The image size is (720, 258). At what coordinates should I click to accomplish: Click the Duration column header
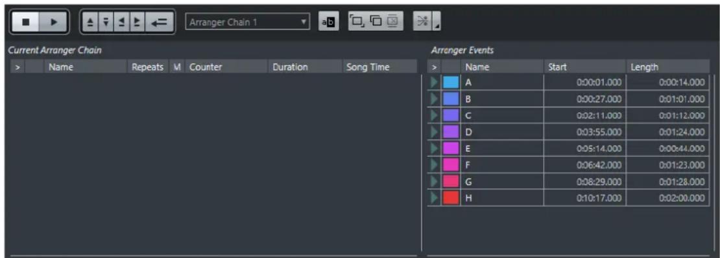pos(306,67)
